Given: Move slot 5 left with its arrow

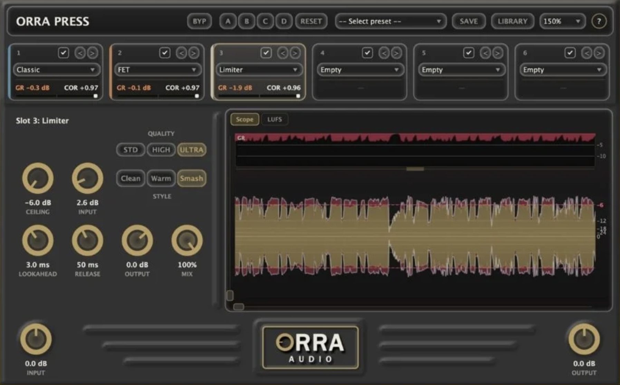Looking at the screenshot, I should click(485, 53).
